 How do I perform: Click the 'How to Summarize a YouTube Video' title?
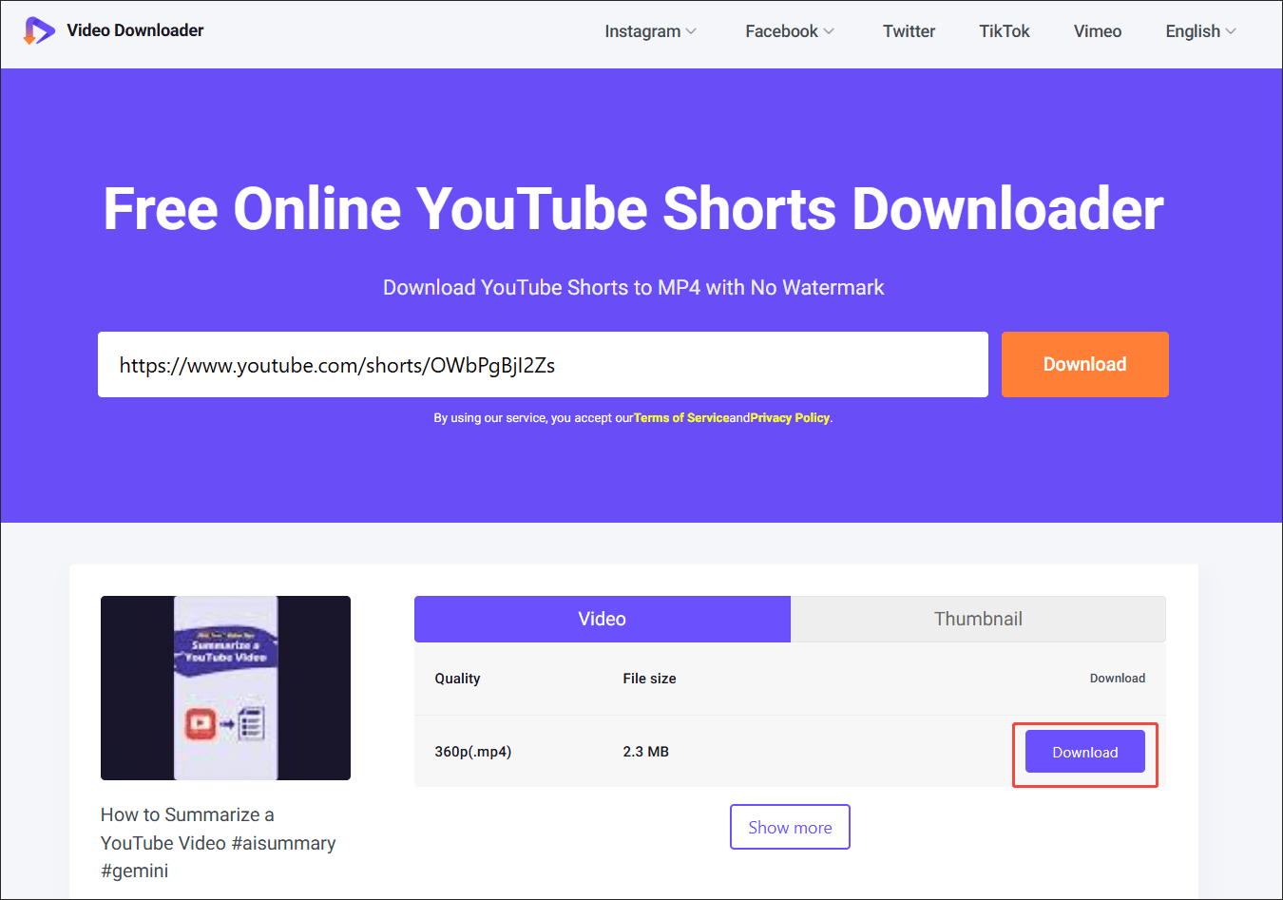click(x=218, y=843)
